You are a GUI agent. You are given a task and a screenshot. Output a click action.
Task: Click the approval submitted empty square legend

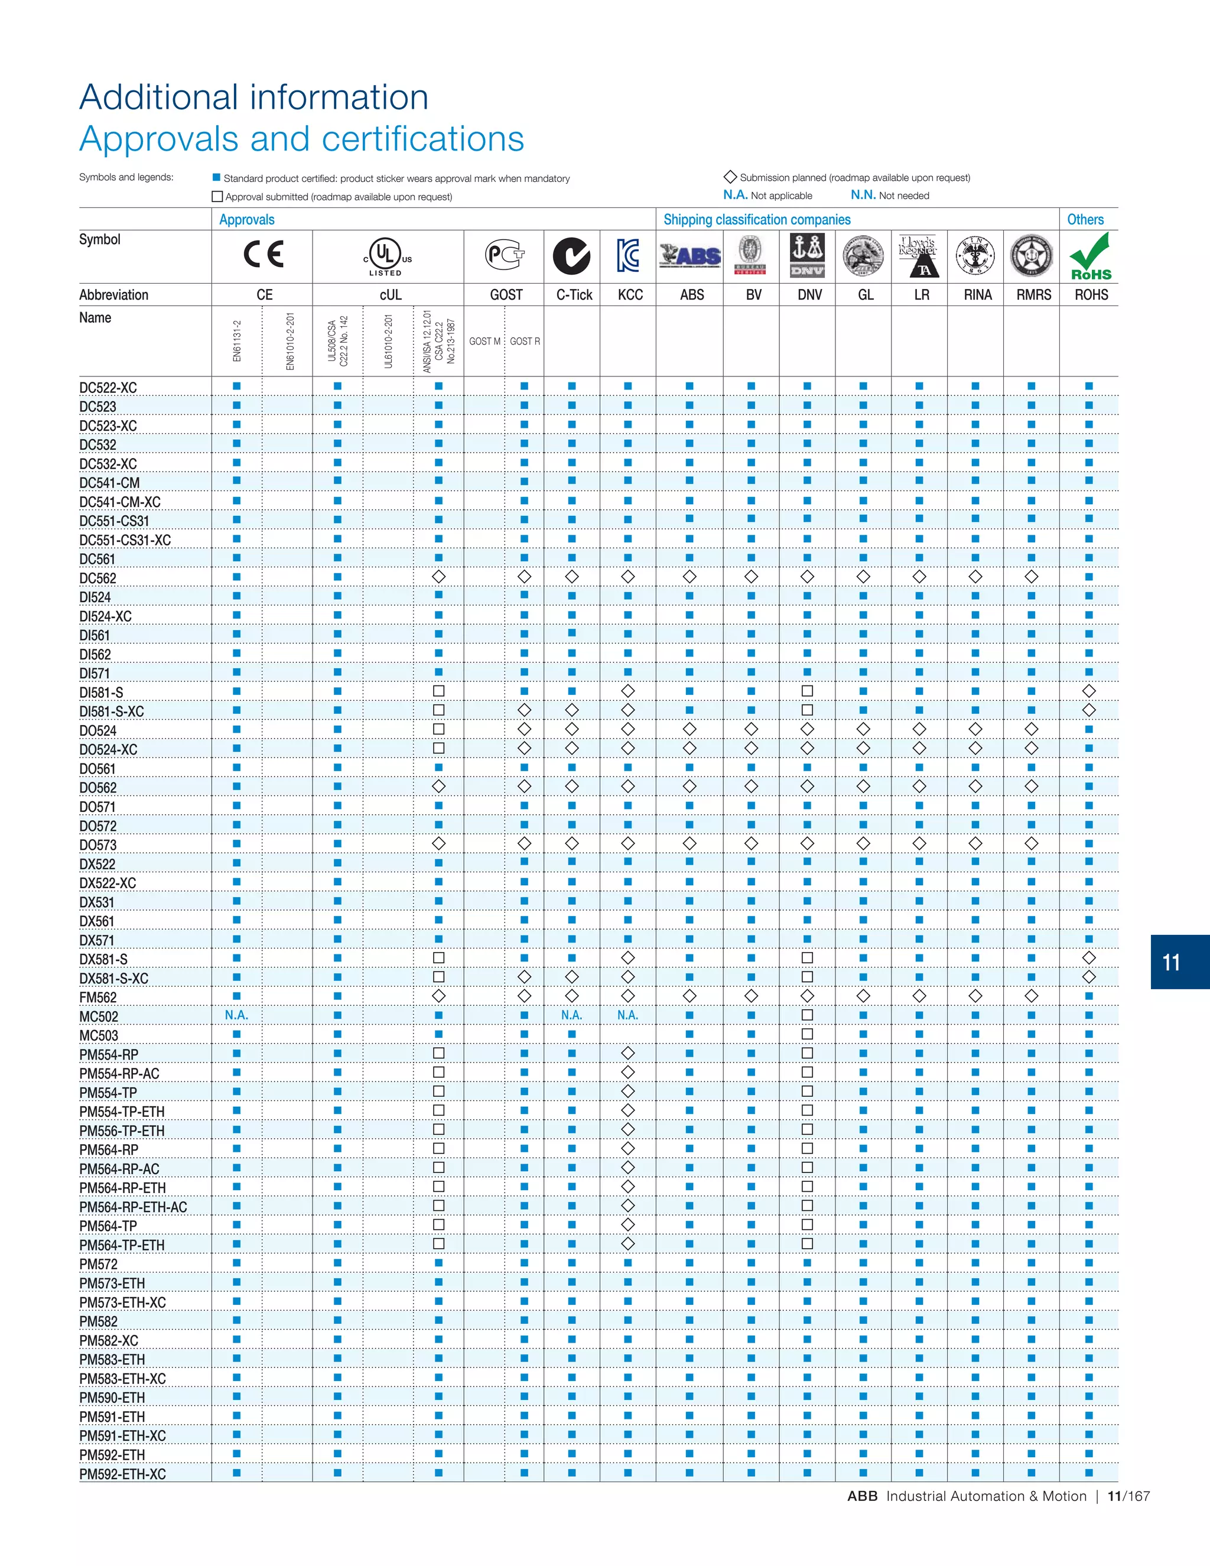(x=217, y=196)
